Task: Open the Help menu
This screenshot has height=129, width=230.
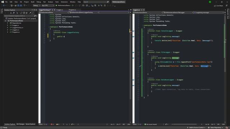Action: pyautogui.click(x=79, y=2)
